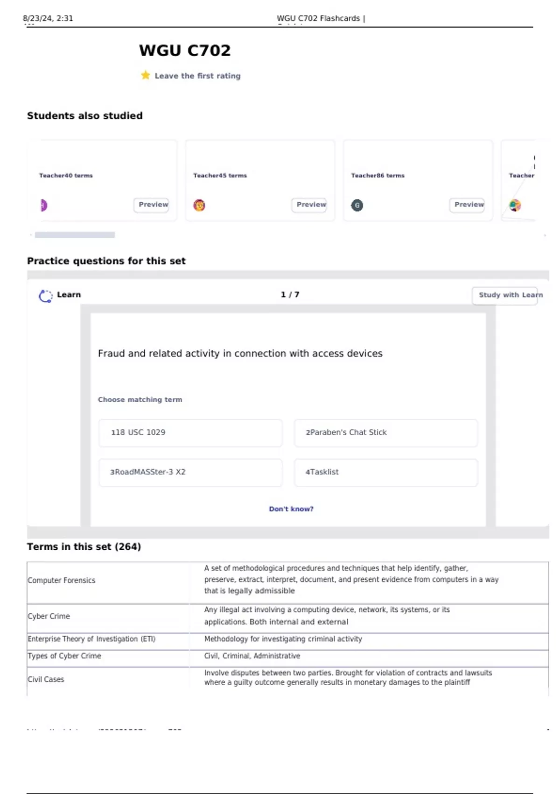
Task: Choose answer option Paraben's Chat Stick
Action: pos(385,432)
